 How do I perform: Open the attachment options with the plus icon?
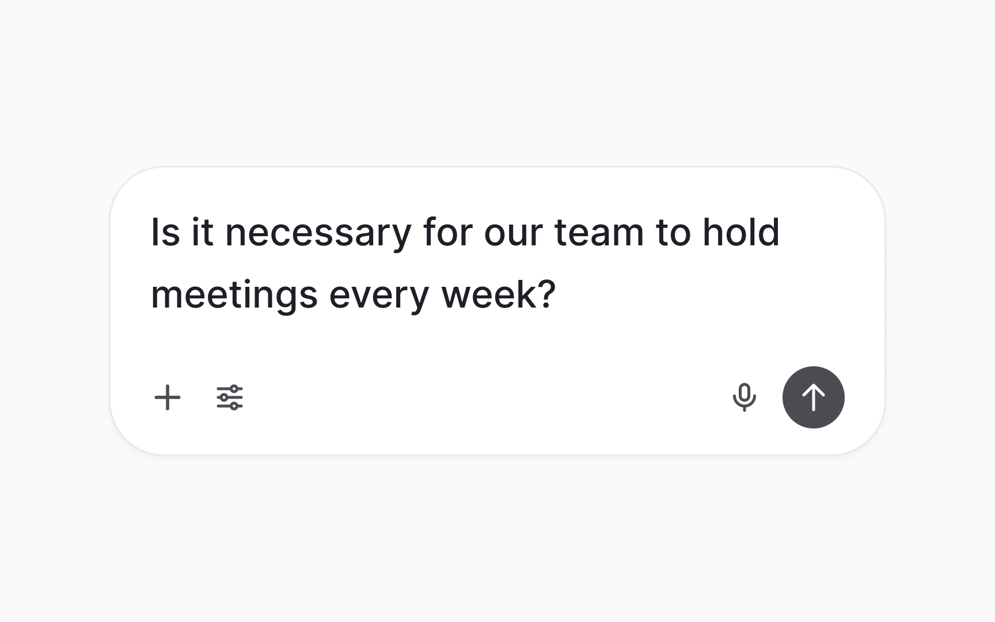[x=168, y=397]
